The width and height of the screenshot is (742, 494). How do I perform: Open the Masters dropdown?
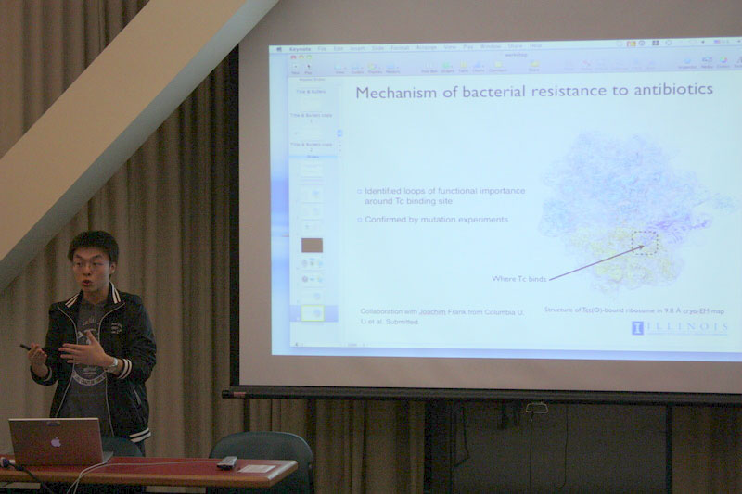tap(392, 68)
